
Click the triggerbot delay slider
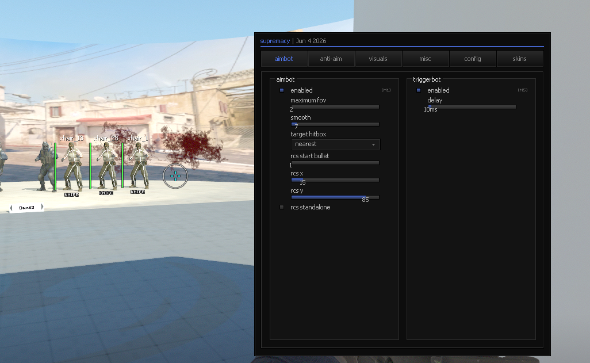[472, 107]
